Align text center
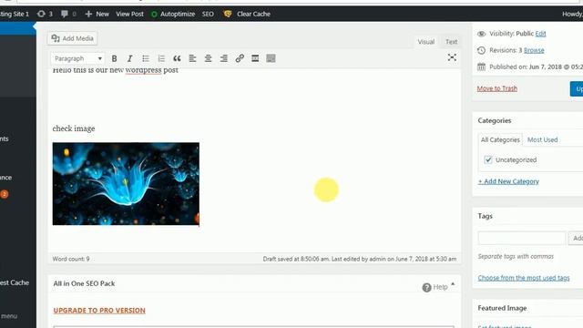583x328 pixels. pos(208,58)
